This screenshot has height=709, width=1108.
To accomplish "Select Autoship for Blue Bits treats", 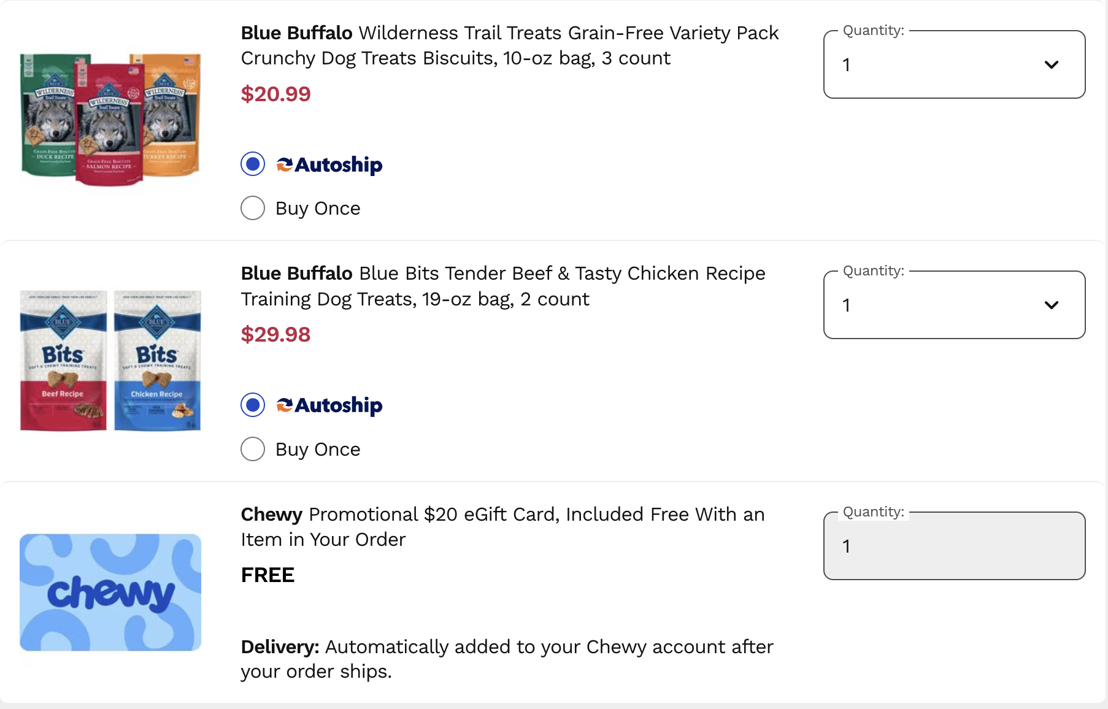I will point(252,405).
